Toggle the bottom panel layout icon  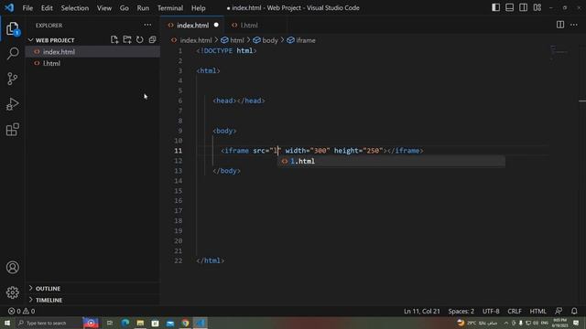[x=509, y=7]
